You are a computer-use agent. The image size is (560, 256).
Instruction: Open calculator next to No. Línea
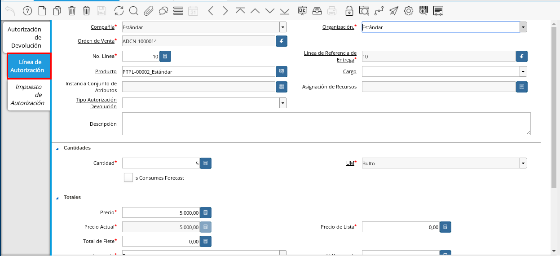[165, 57]
